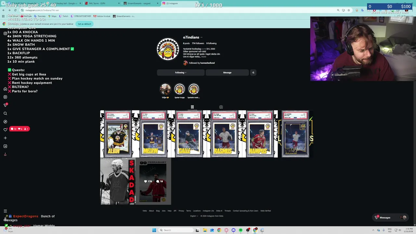Open the o7indians profile picture
416x234 pixels.
[168, 49]
